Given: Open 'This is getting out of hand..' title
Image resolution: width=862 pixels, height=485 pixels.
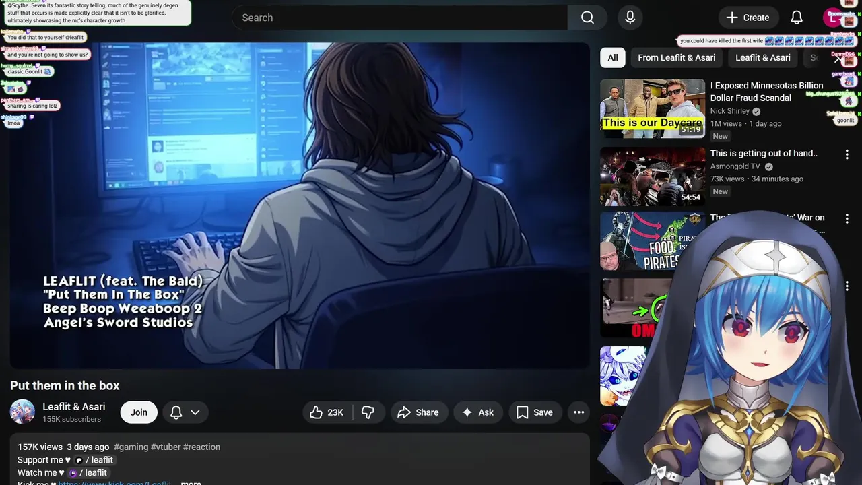Looking at the screenshot, I should pos(764,153).
